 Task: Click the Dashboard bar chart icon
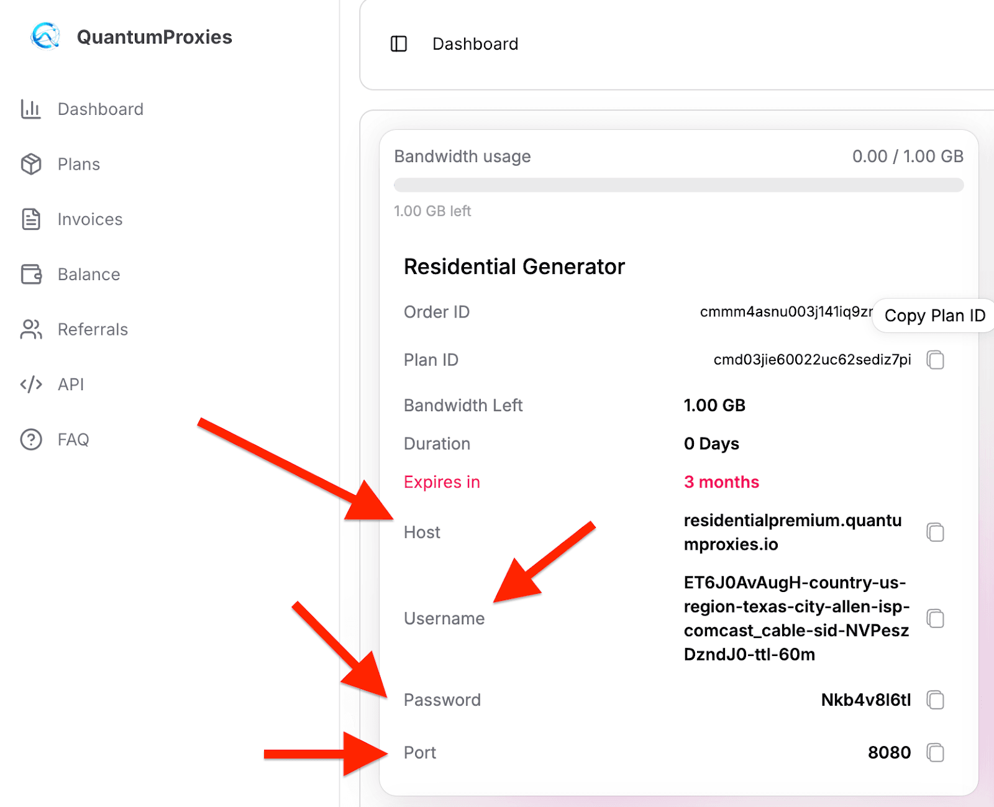click(30, 109)
